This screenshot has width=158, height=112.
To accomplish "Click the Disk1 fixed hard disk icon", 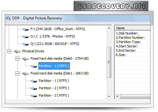I will (26, 74).
